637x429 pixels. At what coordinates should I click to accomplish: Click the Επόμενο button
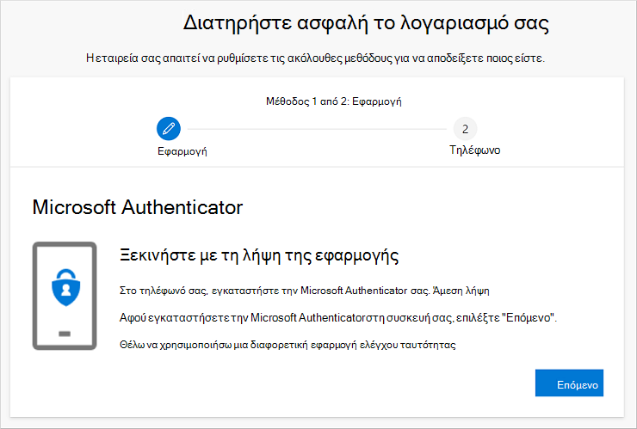[x=569, y=383]
